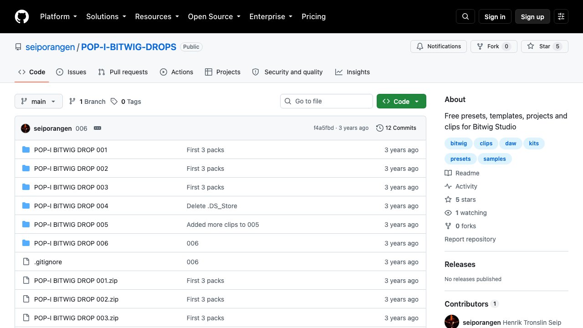Click Report repository link

(x=470, y=239)
